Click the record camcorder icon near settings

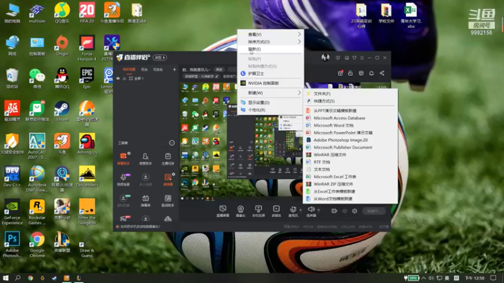pyautogui.click(x=335, y=211)
